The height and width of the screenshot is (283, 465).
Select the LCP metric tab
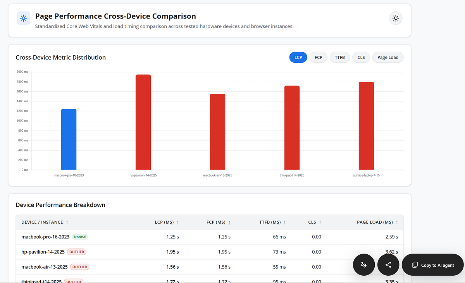coord(298,57)
